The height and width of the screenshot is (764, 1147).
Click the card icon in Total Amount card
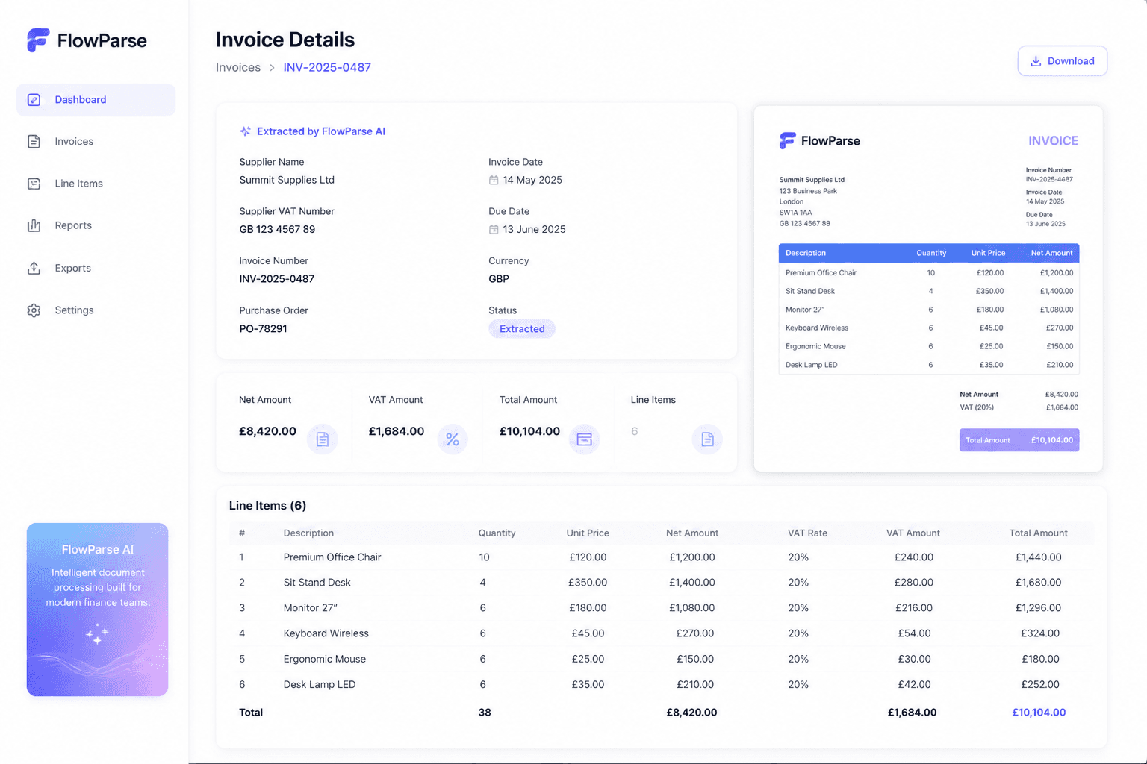click(584, 439)
